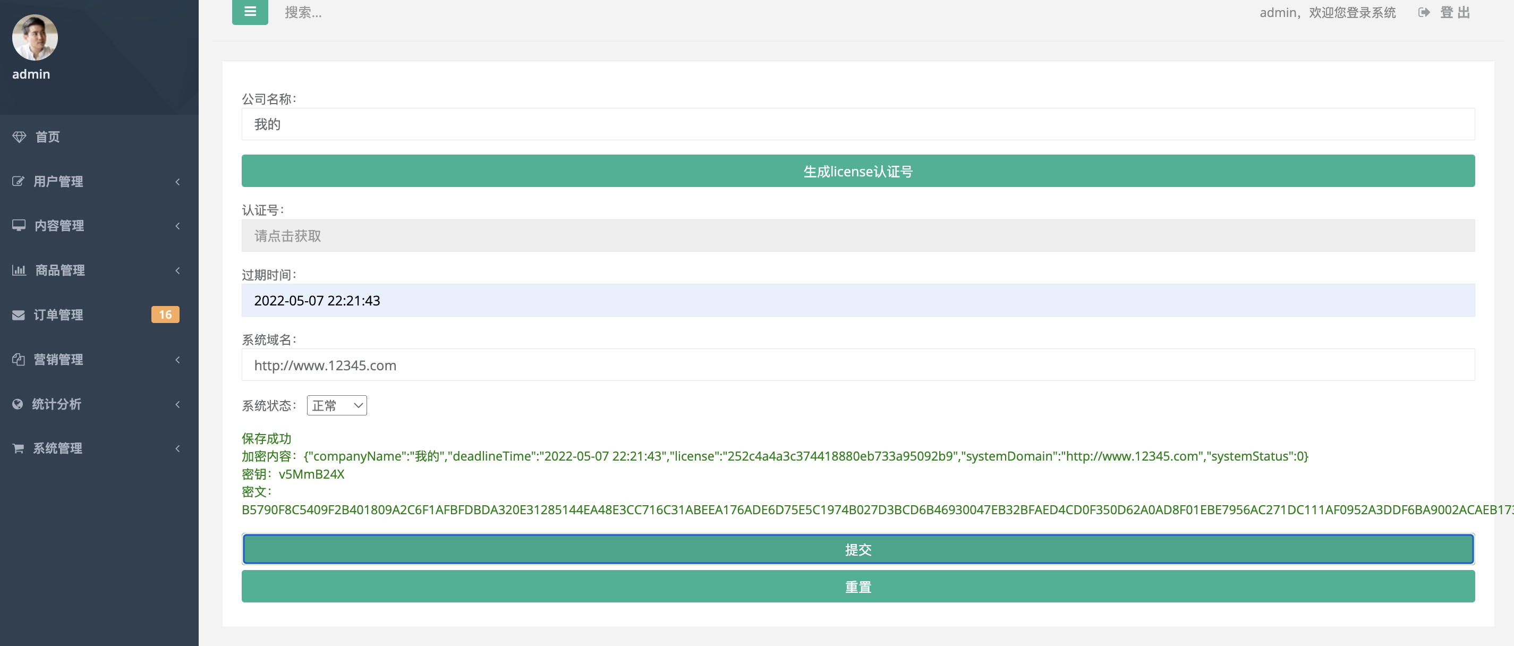Click the logout arrow icon

click(x=1424, y=13)
